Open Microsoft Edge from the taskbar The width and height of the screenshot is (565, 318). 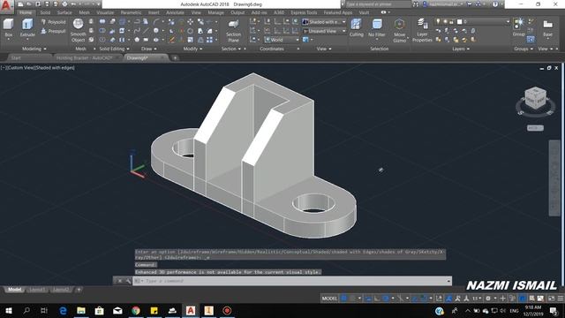click(63, 310)
